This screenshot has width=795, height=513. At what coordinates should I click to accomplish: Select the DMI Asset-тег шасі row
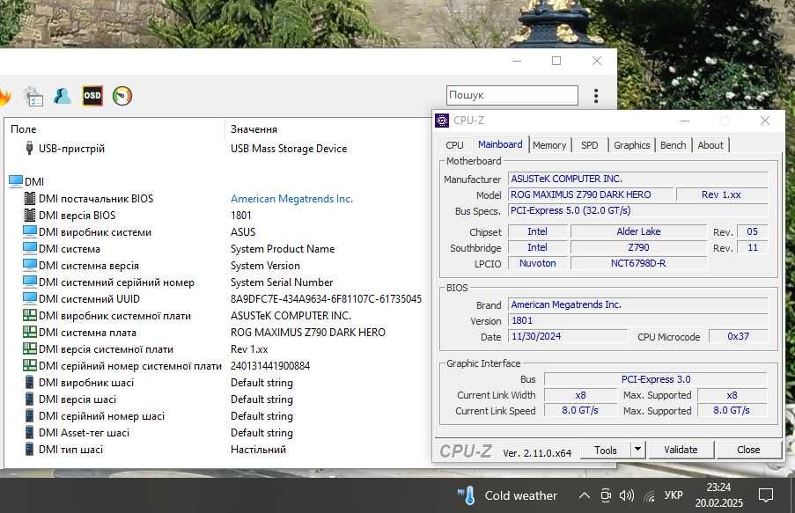(218, 432)
